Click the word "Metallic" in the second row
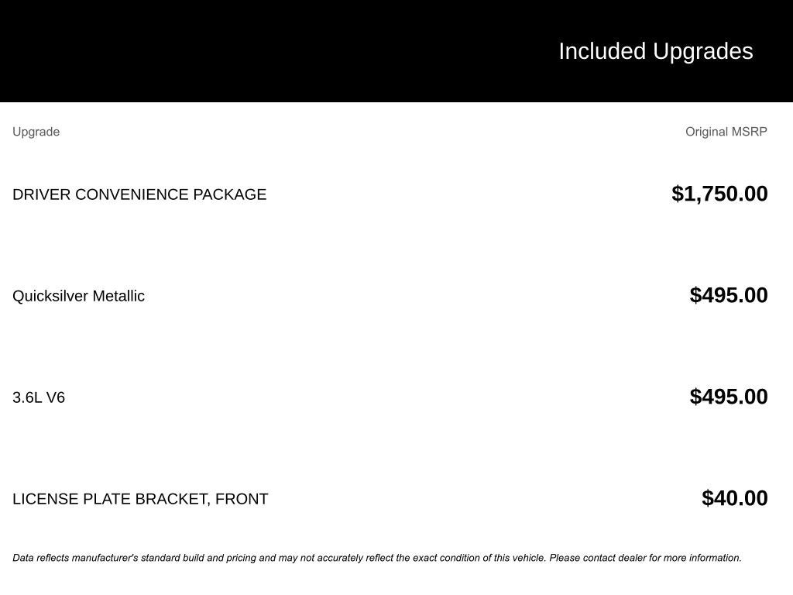The height and width of the screenshot is (595, 793). click(118, 296)
